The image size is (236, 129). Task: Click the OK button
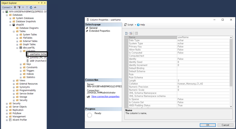tap(208, 125)
